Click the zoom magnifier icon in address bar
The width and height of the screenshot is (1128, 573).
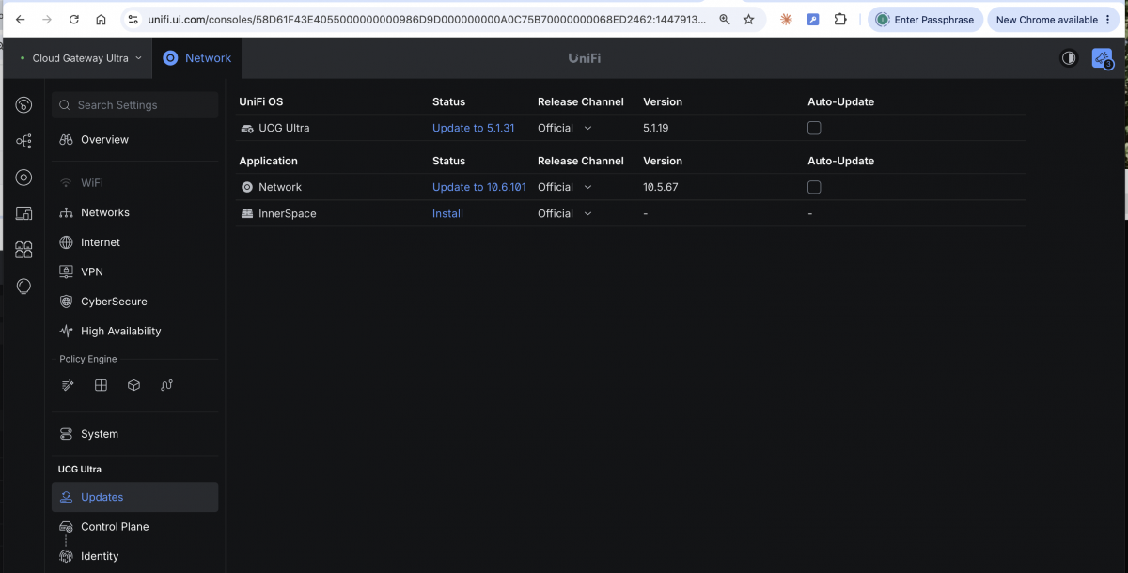point(724,19)
